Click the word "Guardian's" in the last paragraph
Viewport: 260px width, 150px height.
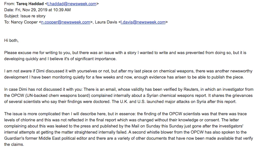(14, 139)
